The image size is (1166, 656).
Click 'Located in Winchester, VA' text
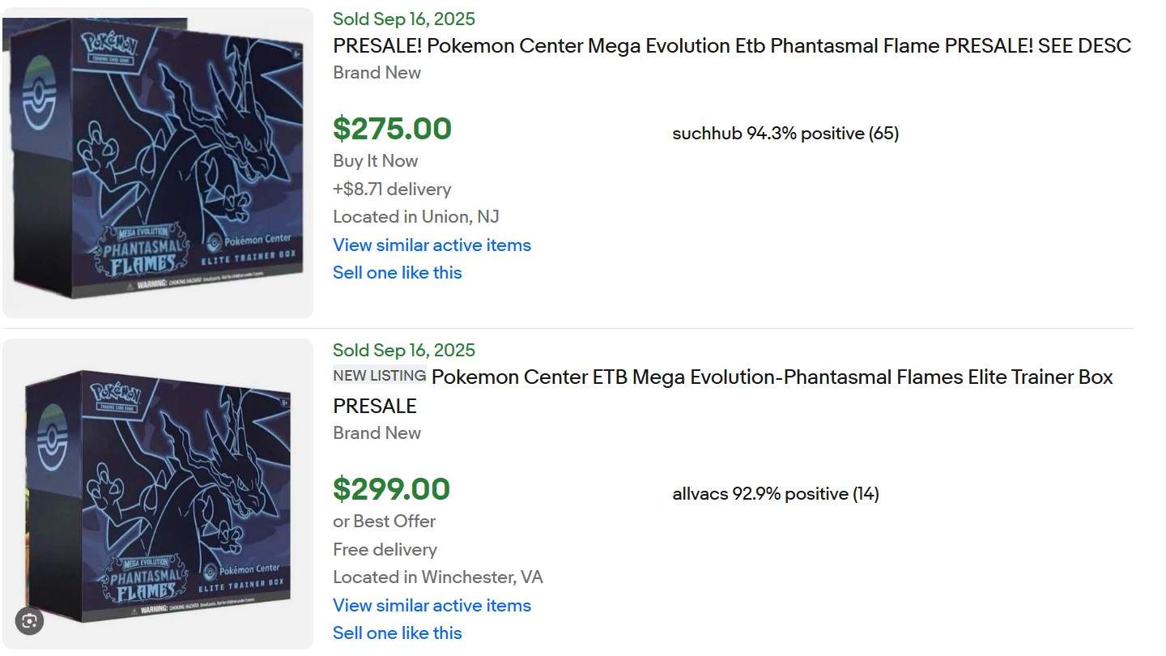pyautogui.click(x=437, y=577)
